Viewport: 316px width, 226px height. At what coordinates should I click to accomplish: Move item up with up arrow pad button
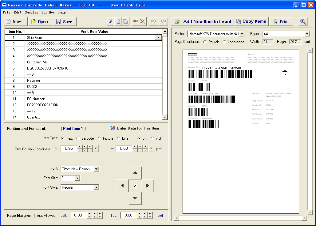(x=135, y=173)
